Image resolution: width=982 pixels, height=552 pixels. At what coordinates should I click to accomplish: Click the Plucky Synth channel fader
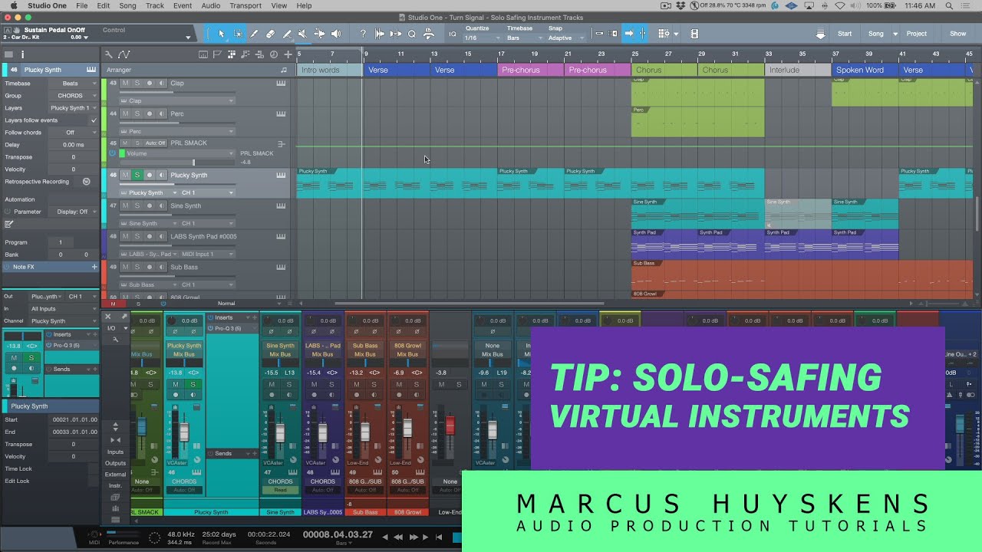[x=184, y=432]
